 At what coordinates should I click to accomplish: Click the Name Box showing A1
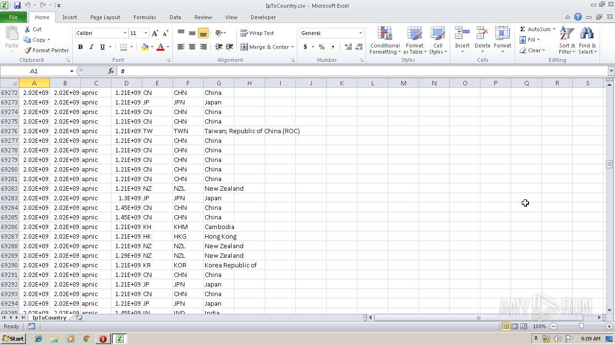(34, 71)
